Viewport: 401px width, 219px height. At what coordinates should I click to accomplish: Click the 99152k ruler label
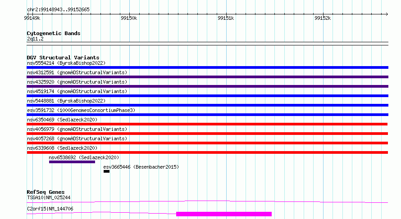click(x=323, y=18)
